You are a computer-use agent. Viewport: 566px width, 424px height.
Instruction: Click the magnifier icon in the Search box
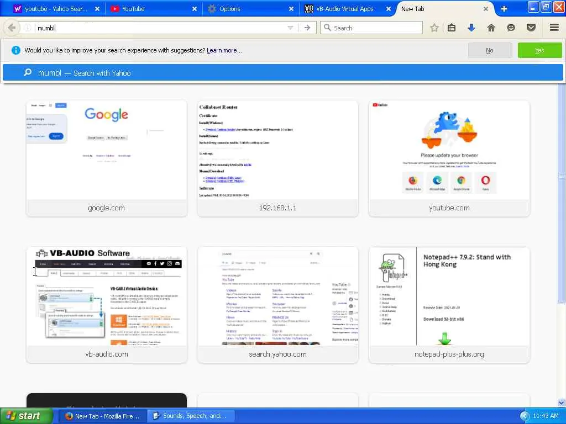point(327,28)
